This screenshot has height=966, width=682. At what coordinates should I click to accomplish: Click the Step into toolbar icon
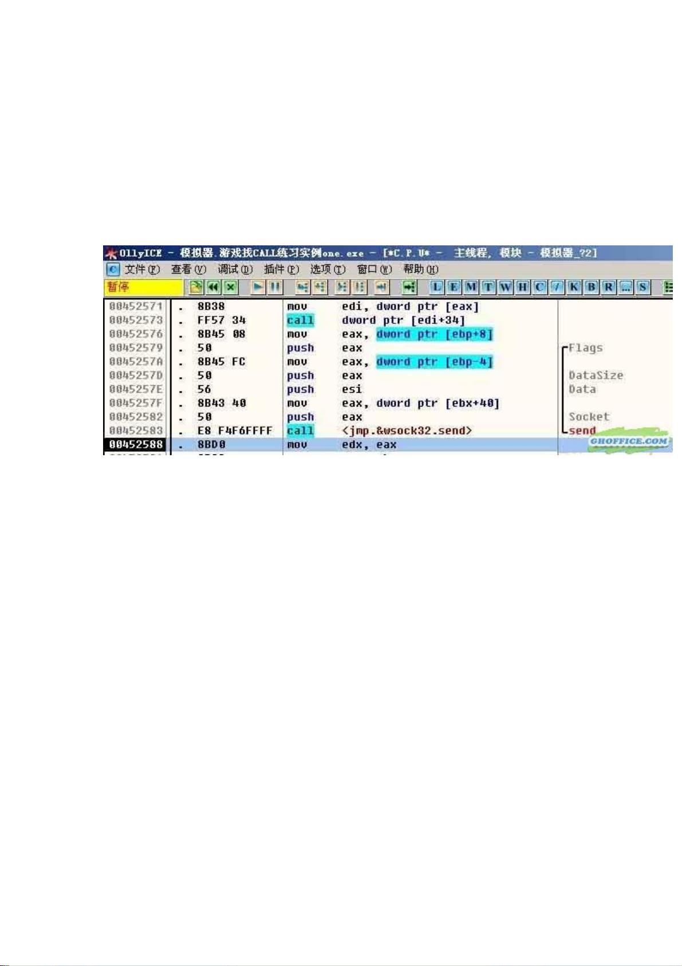(x=302, y=287)
